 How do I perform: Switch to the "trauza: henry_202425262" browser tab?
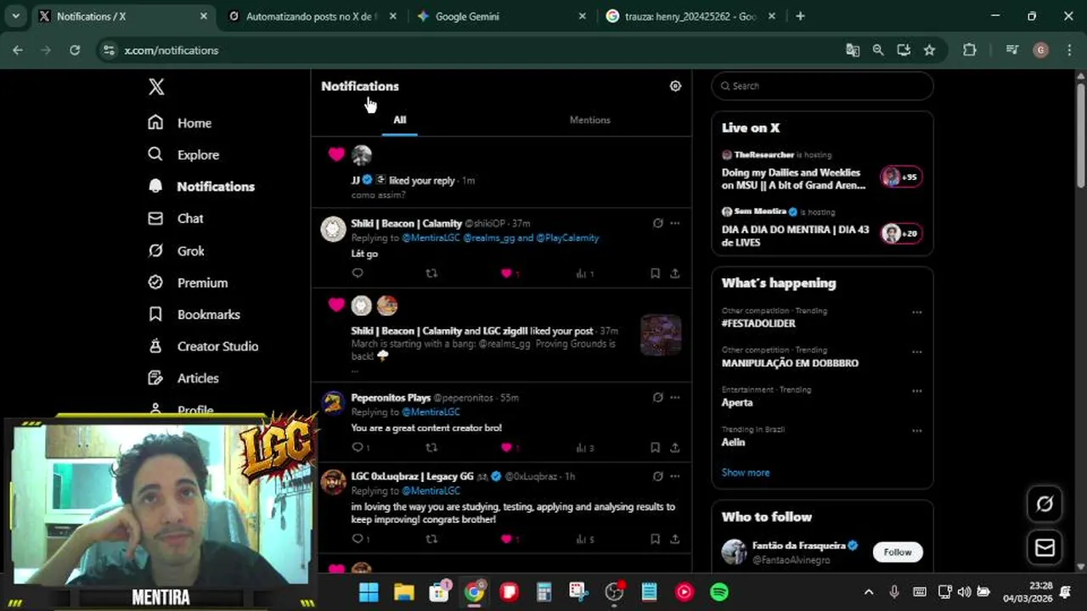tap(690, 16)
